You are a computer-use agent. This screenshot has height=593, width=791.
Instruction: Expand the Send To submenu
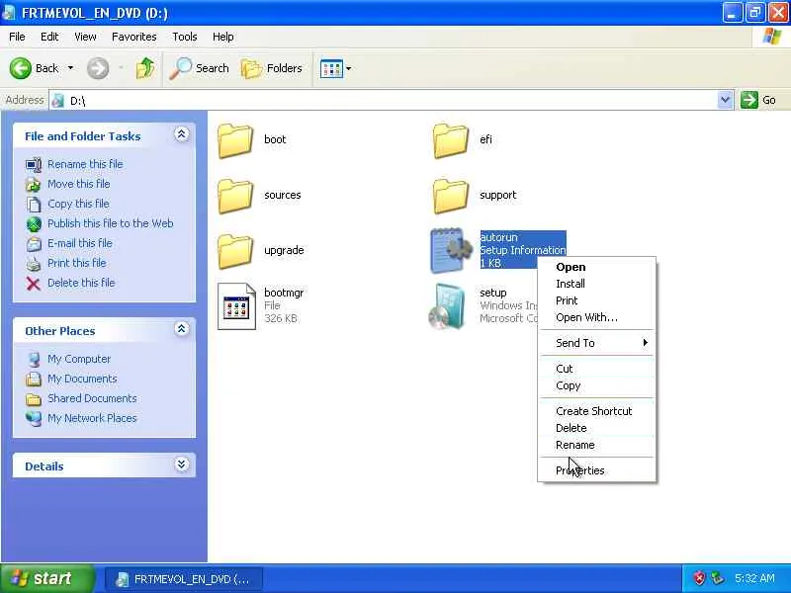pos(597,343)
